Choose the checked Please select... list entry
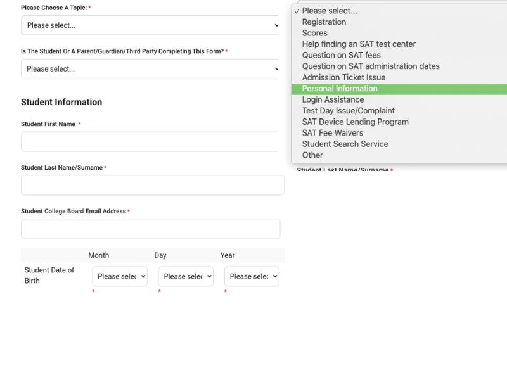 click(x=399, y=11)
